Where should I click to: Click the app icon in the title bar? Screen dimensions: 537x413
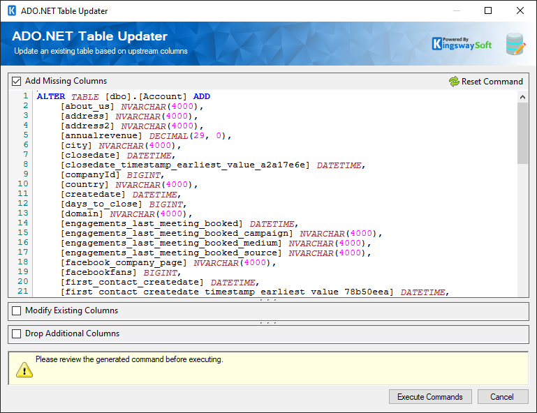click(12, 11)
